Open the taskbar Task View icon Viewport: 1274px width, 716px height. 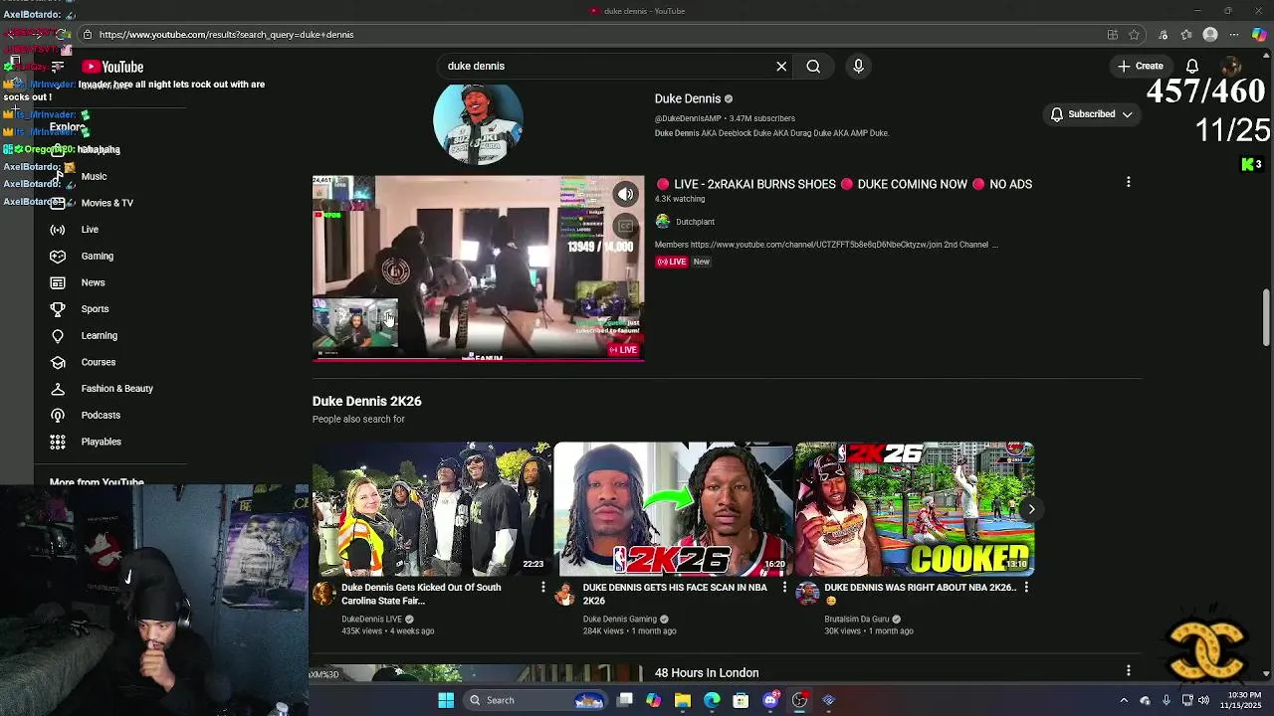coord(625,700)
